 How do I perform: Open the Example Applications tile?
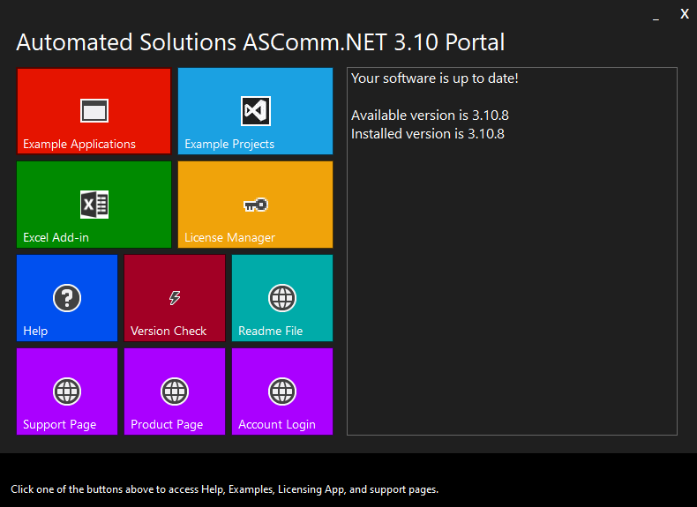click(94, 111)
